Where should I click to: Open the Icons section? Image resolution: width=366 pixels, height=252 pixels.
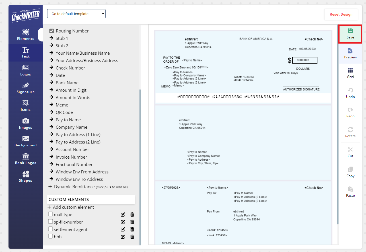point(26,106)
